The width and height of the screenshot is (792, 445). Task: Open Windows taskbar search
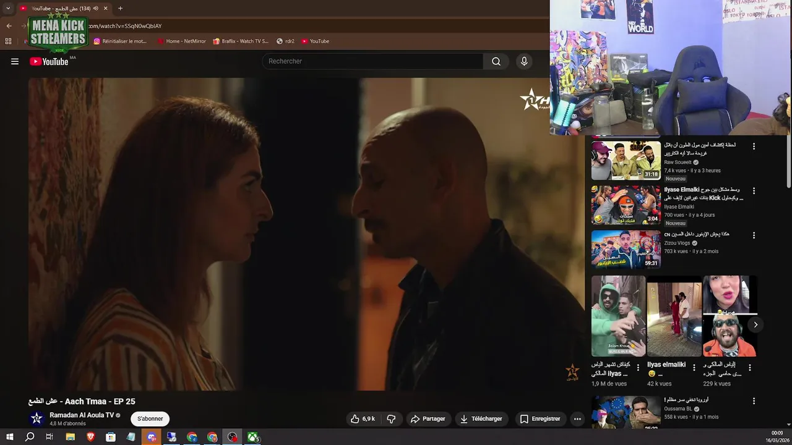coord(30,437)
